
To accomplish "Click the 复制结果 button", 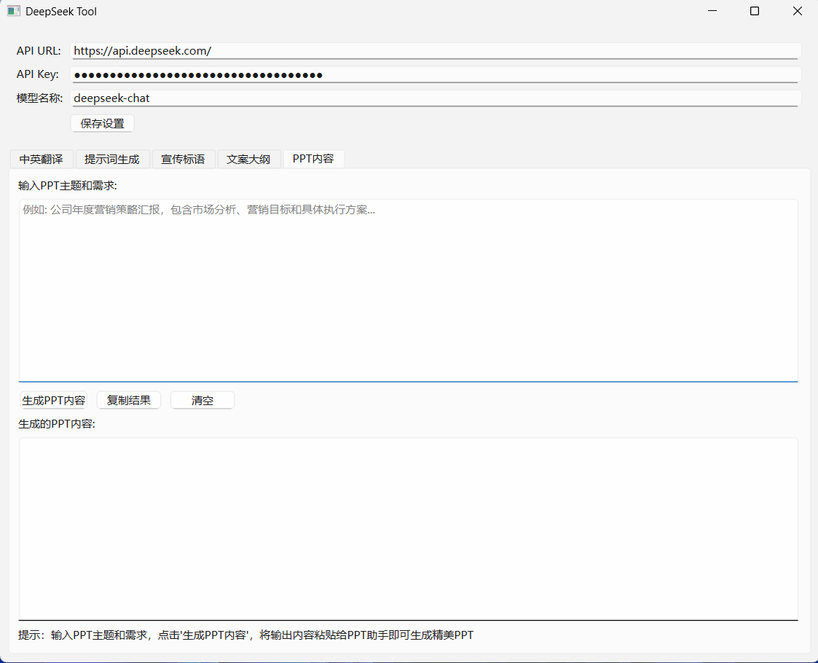I will click(x=129, y=401).
